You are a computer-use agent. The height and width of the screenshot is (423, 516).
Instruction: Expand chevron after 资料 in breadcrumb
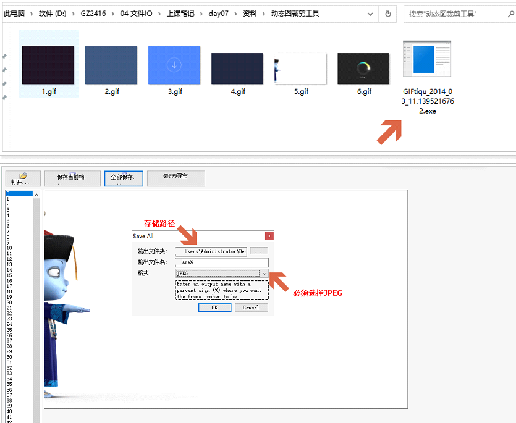pyautogui.click(x=264, y=14)
